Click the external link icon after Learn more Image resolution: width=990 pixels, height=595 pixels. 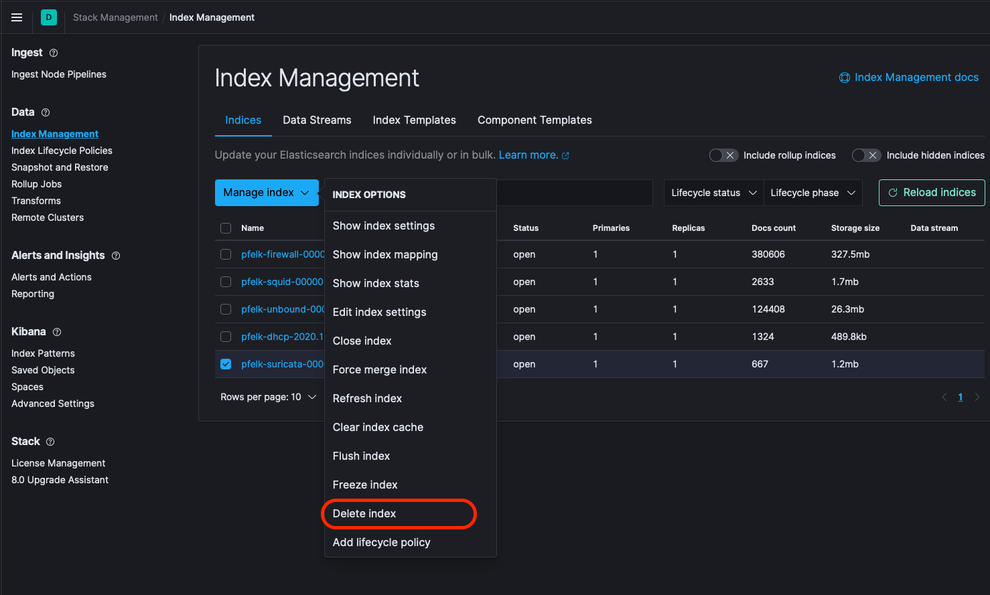click(x=567, y=155)
